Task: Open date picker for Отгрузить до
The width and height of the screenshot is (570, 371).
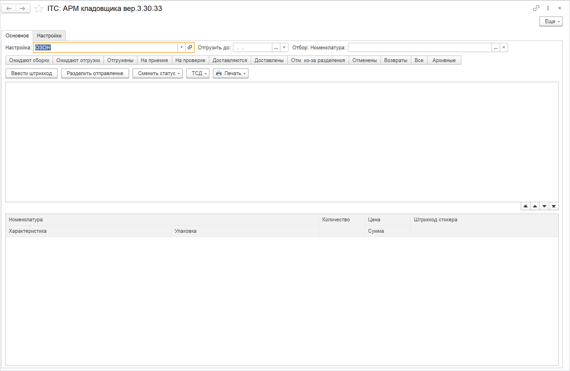Action: point(276,48)
